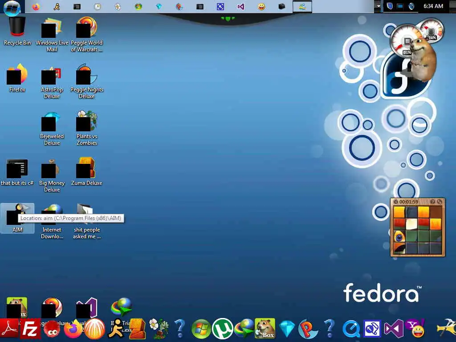Select the AIM desktop shortcut
This screenshot has height=342, width=456.
coord(17,218)
